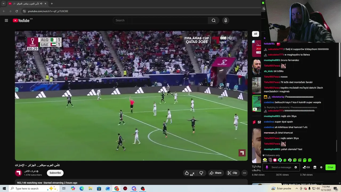Switch to Chrome in taskbar
Image resolution: width=341 pixels, height=192 pixels.
117,189
